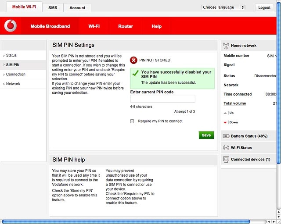
Task: Click the 'Mobile number' label
Action: [x=237, y=56]
